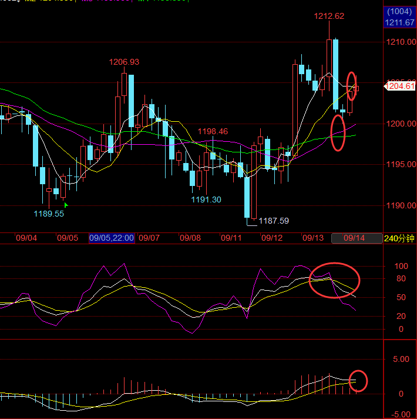The height and width of the screenshot is (419, 417).
Task: Click the 1212.62 high price label
Action: [329, 16]
